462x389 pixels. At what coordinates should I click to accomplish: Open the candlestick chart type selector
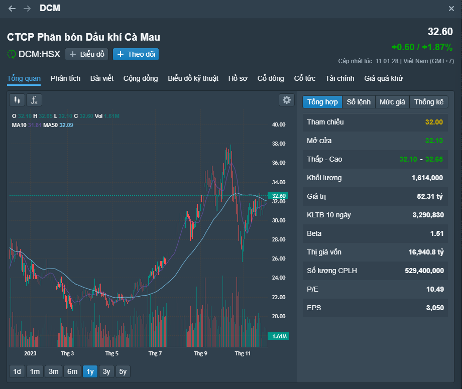tap(17, 100)
